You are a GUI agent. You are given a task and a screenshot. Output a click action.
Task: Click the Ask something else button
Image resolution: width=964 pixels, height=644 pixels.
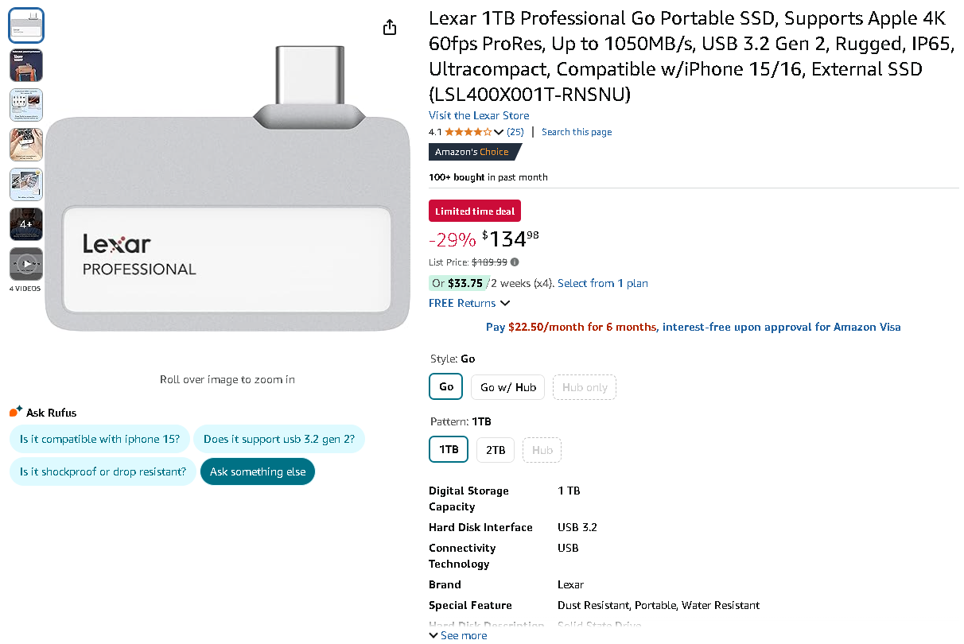(x=258, y=471)
